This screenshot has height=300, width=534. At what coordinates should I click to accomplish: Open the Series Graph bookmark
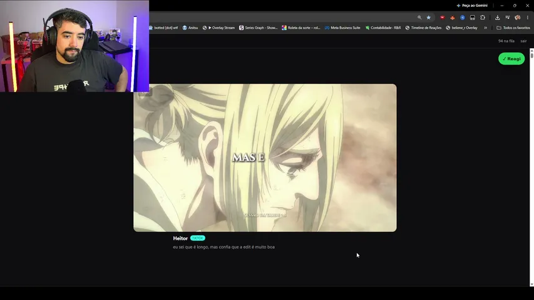click(x=258, y=28)
